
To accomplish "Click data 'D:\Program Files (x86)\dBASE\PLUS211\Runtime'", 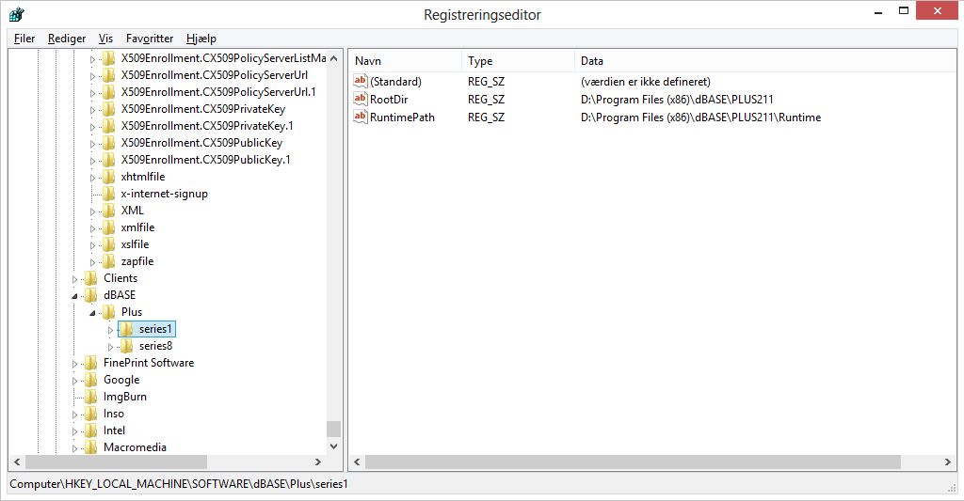I will (x=700, y=117).
